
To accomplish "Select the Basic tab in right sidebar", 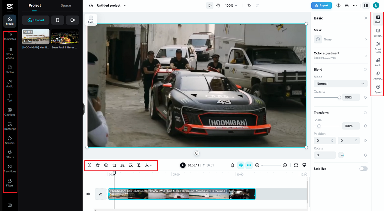I will click(378, 19).
